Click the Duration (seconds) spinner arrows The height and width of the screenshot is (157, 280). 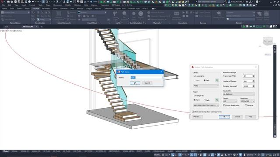coord(253,86)
